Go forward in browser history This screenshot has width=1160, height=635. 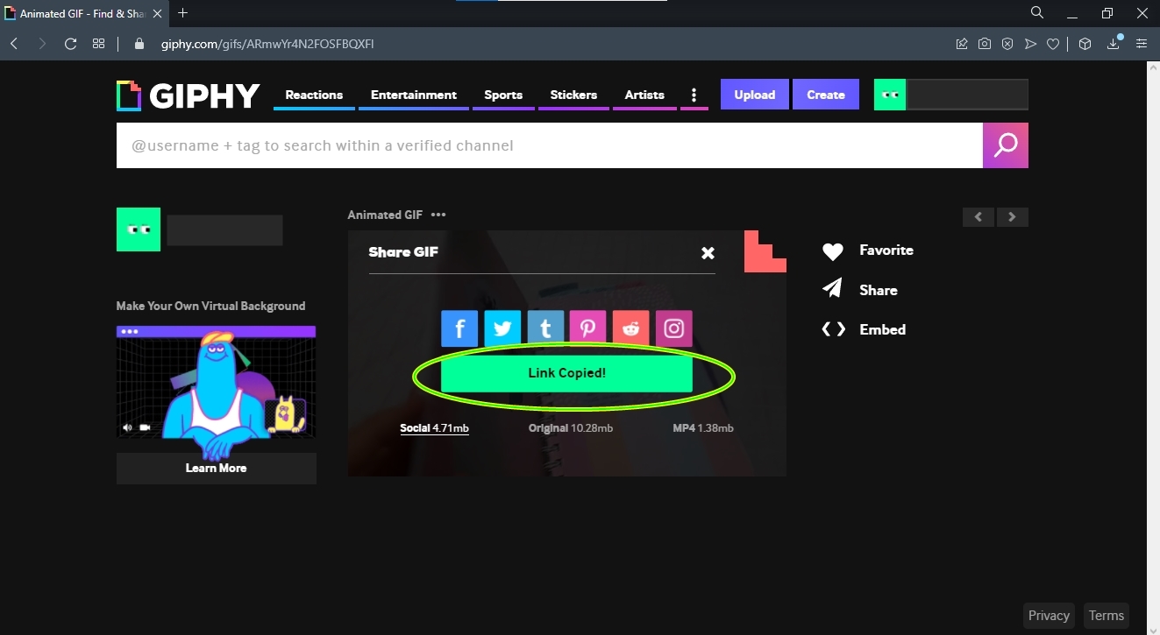click(x=42, y=44)
